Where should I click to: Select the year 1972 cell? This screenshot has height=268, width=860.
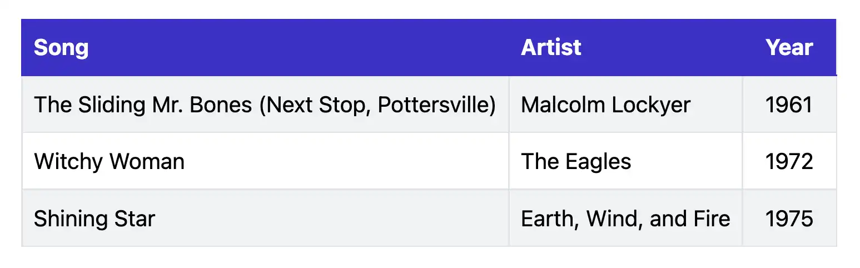[x=789, y=162]
